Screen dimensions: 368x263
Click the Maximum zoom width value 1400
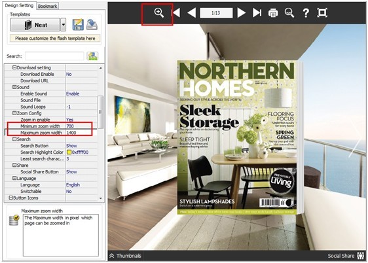point(71,133)
